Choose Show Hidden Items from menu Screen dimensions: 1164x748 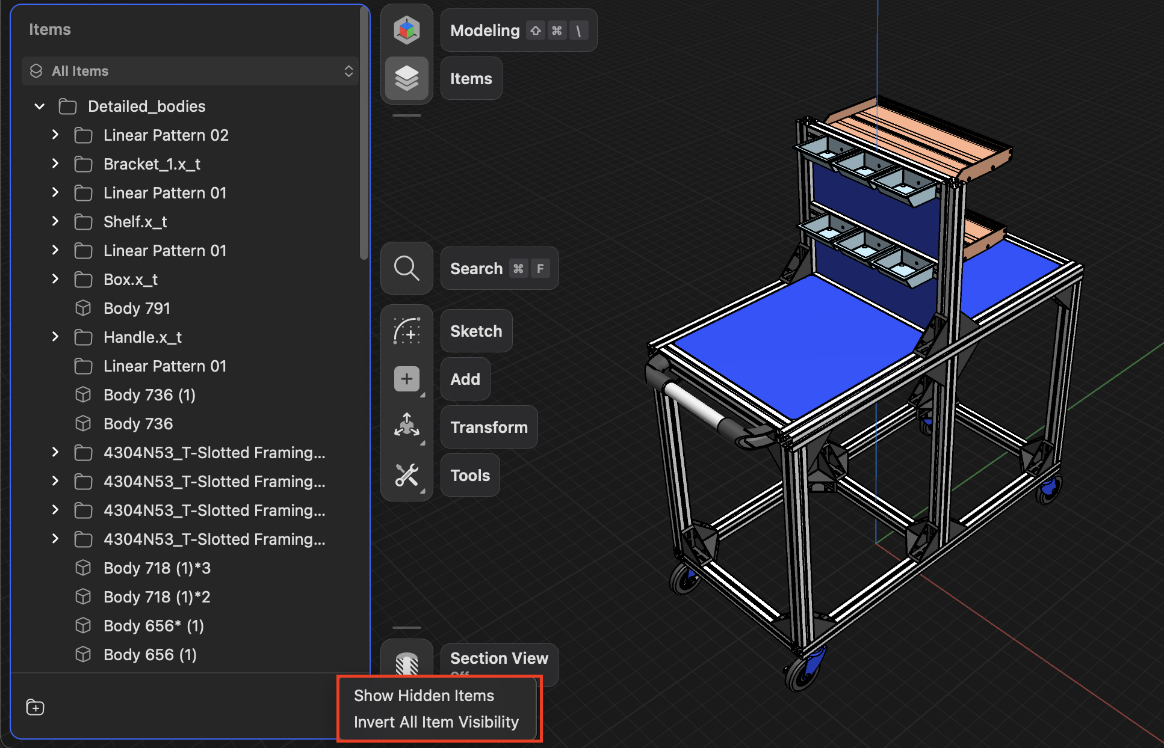[x=424, y=696]
